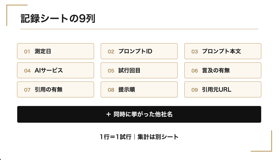The height and width of the screenshot is (160, 280).
Task: Click the number 01 label
Action: [27, 52]
